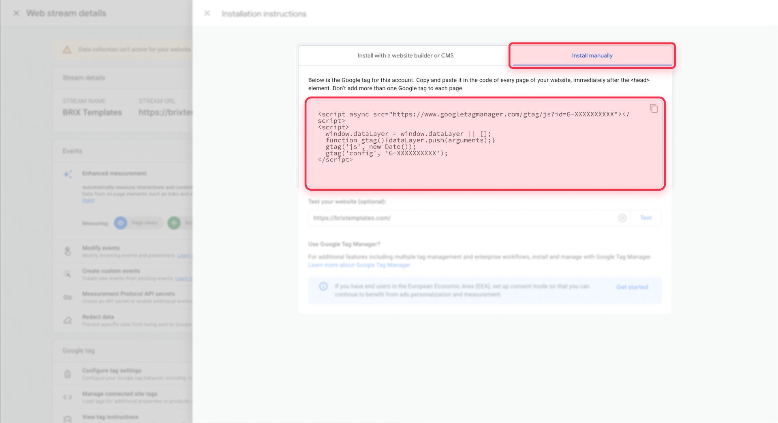The image size is (778, 423).
Task: Click the Manage connected site tags code icon
Action: (x=68, y=397)
